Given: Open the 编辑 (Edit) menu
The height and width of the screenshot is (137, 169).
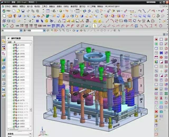Looking at the screenshot, I should [15, 6].
